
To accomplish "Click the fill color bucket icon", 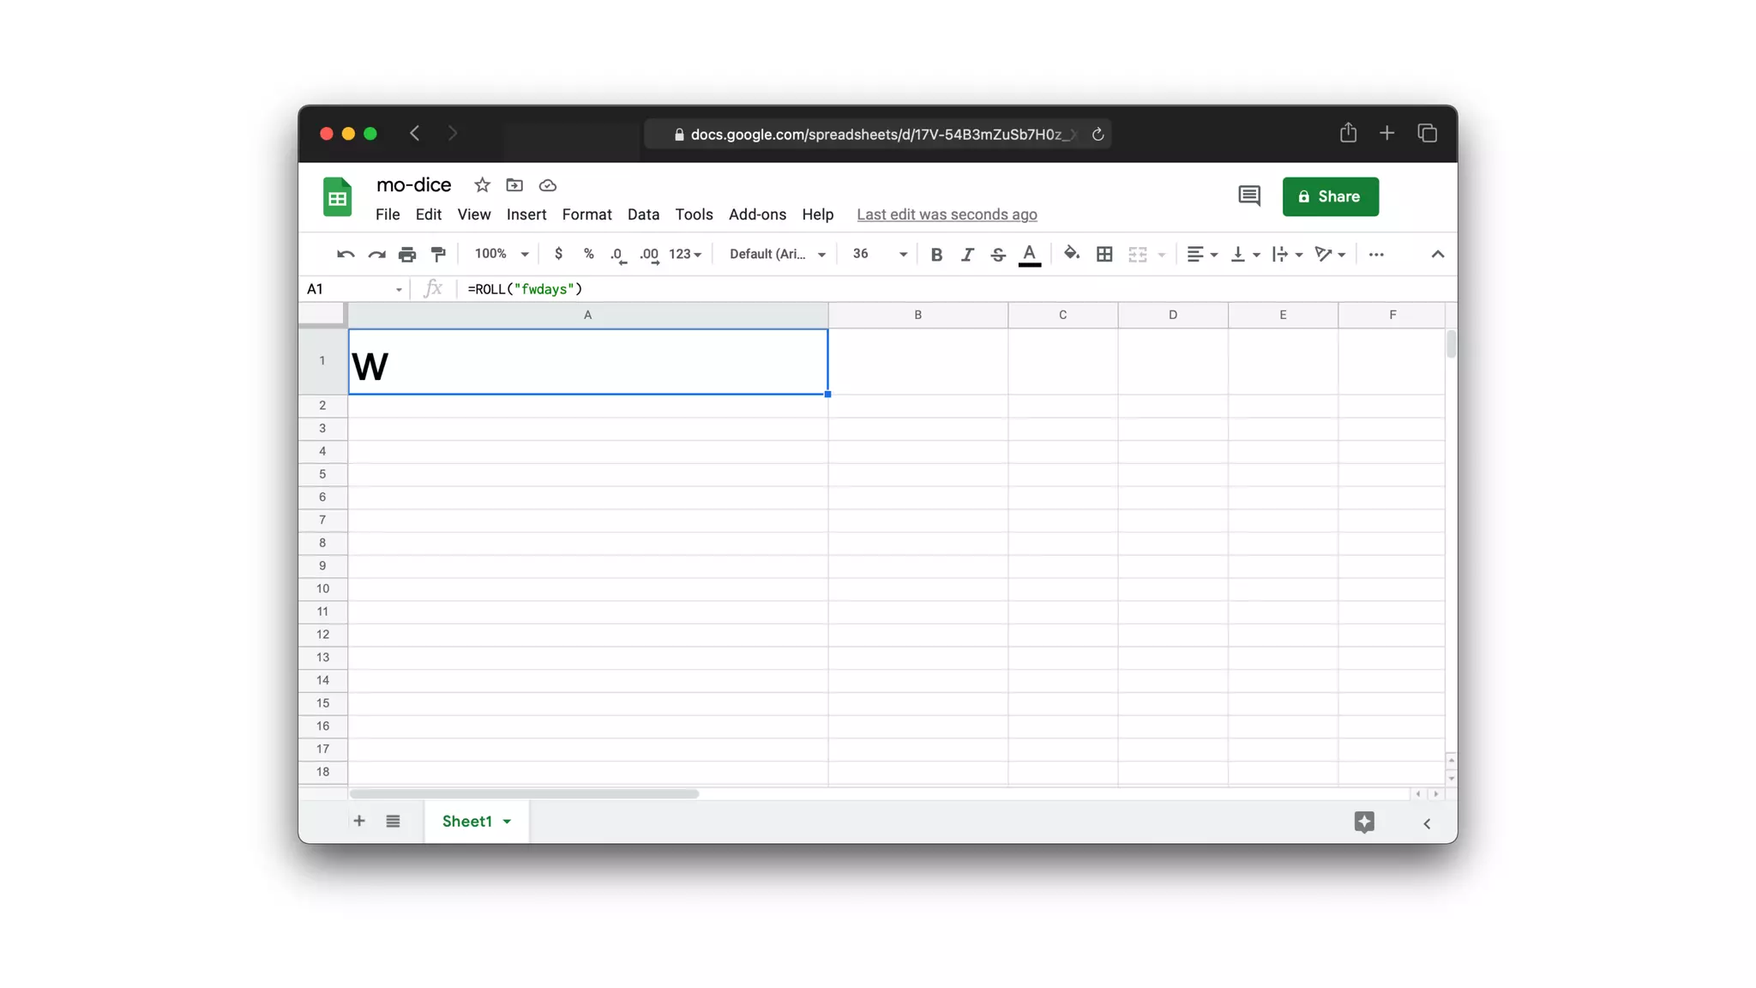I will coord(1071,254).
